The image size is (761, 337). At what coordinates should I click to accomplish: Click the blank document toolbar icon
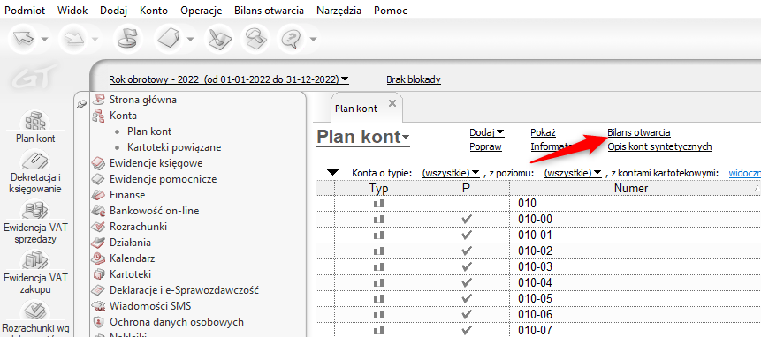coord(170,38)
